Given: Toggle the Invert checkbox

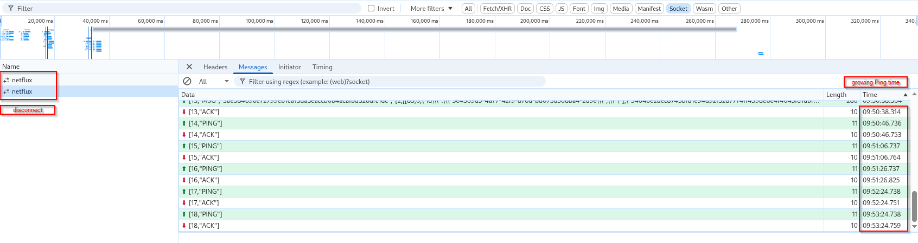Looking at the screenshot, I should pyautogui.click(x=371, y=9).
